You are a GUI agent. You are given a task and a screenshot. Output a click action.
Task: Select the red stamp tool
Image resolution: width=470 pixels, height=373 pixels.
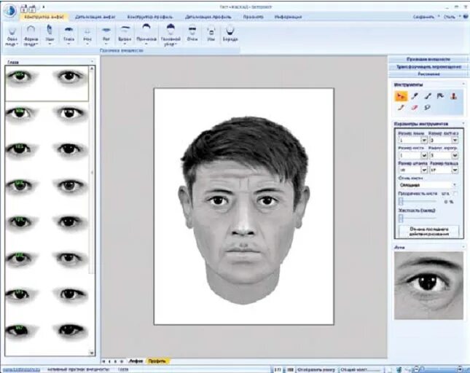click(454, 96)
